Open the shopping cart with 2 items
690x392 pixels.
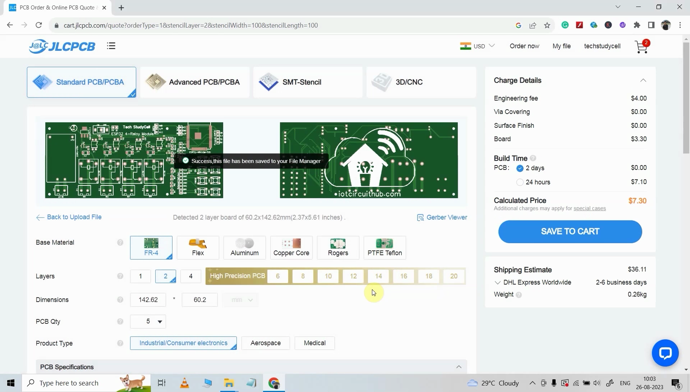[x=641, y=47]
